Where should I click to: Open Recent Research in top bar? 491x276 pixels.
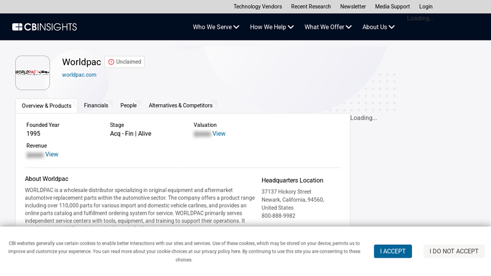311,7
